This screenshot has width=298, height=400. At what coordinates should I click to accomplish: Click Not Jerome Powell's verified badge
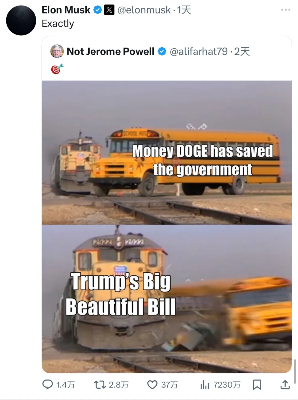tap(162, 51)
